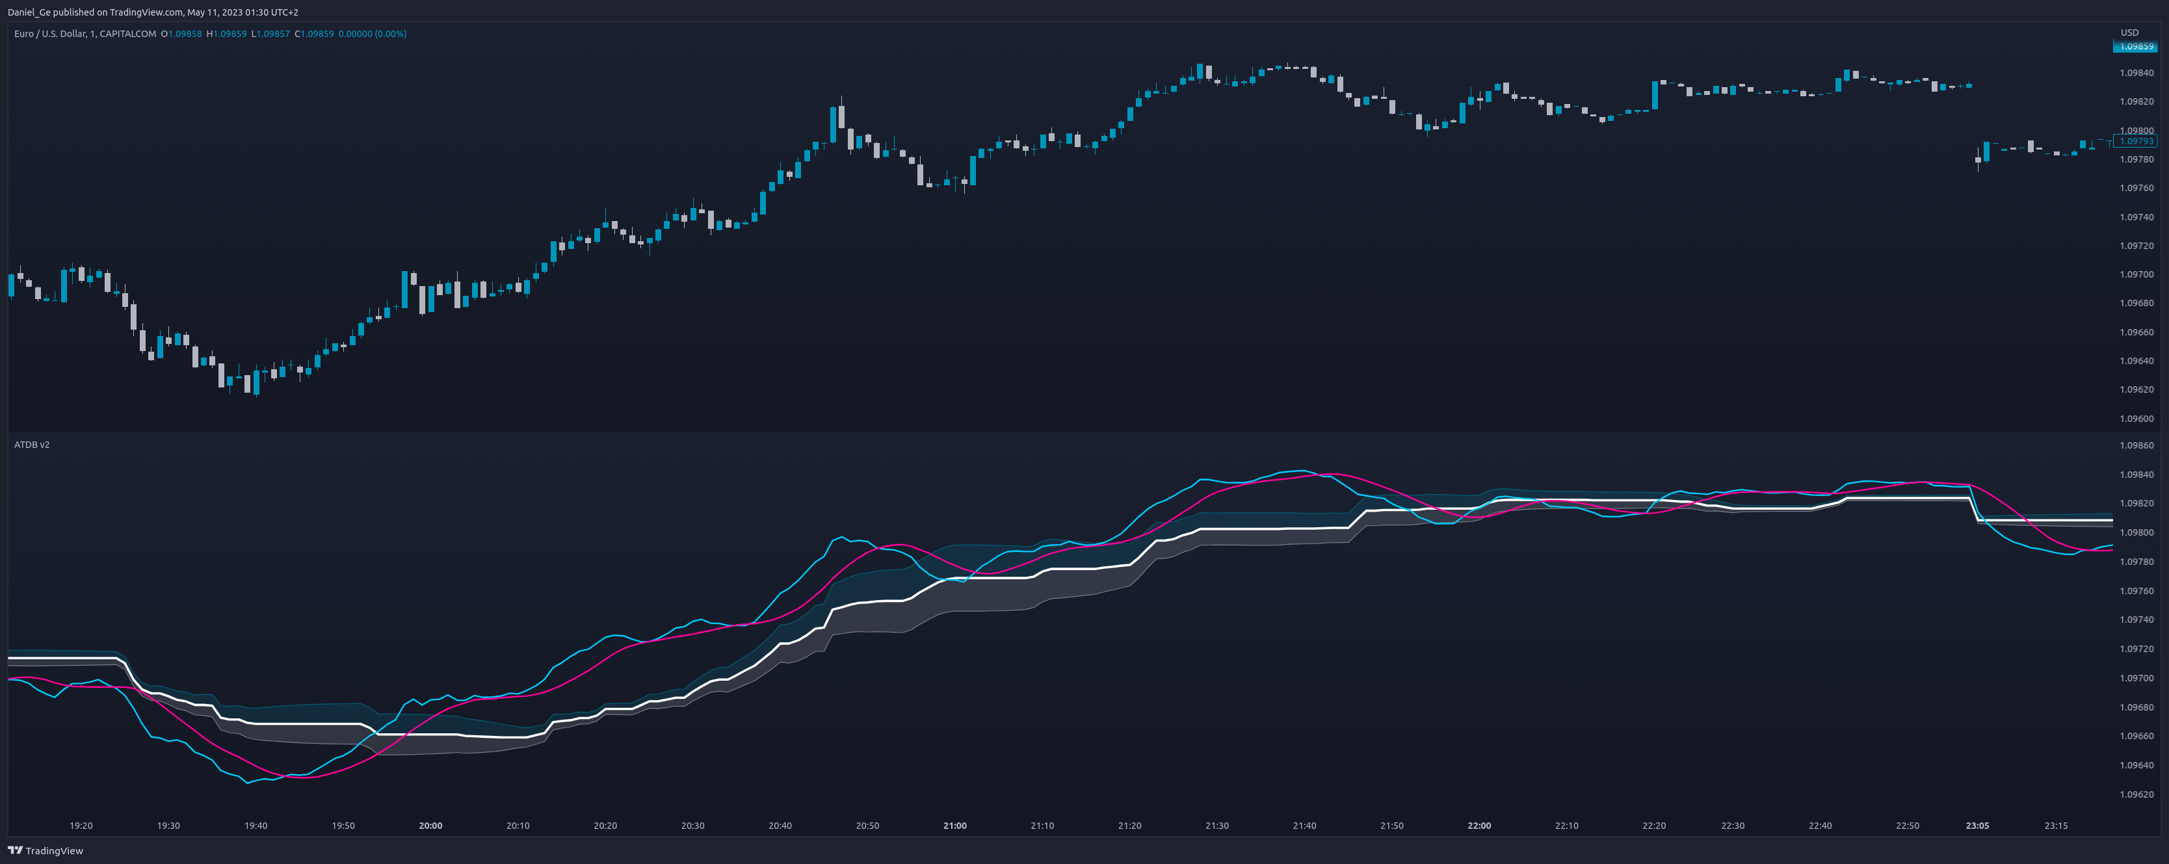Click the 1.09720 label in the upper price axis
Viewport: 2169px width, 864px height.
[2136, 246]
